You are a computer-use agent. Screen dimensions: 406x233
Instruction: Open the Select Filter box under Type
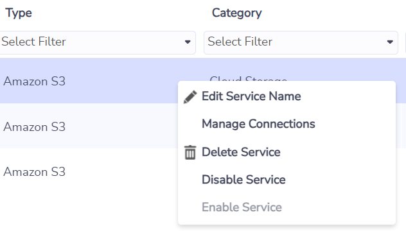tap(98, 42)
